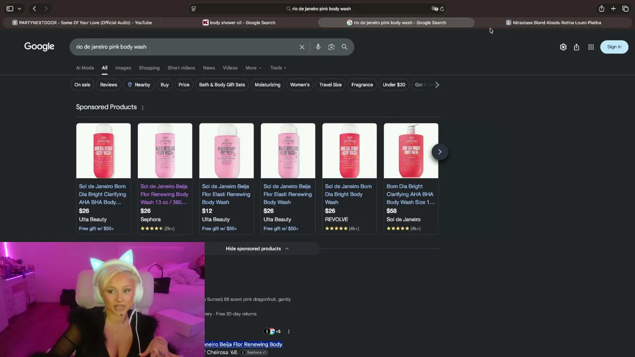Open a new tab with the plus icon
The width and height of the screenshot is (635, 357).
[613, 8]
